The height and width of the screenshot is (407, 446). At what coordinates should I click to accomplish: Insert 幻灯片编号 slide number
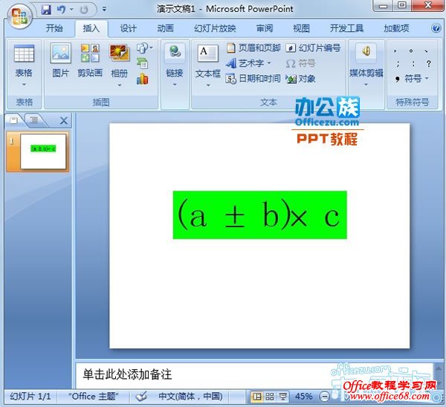click(313, 48)
